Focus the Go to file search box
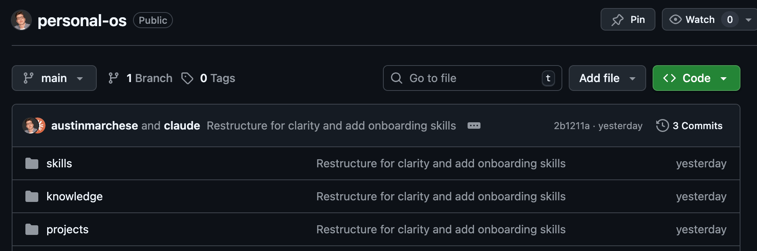Image resolution: width=757 pixels, height=251 pixels. click(472, 78)
